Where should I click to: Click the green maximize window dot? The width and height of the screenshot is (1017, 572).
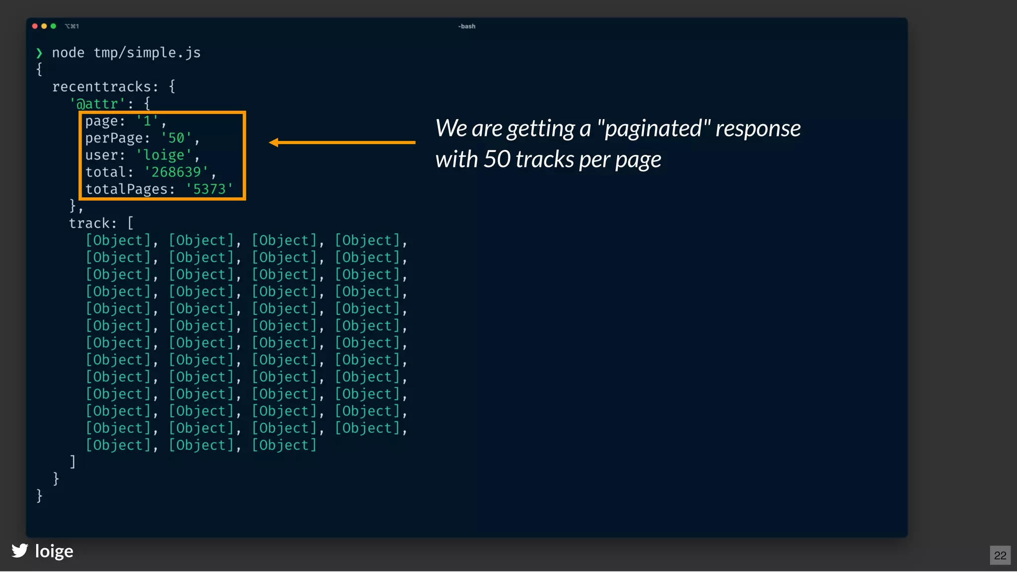[53, 26]
